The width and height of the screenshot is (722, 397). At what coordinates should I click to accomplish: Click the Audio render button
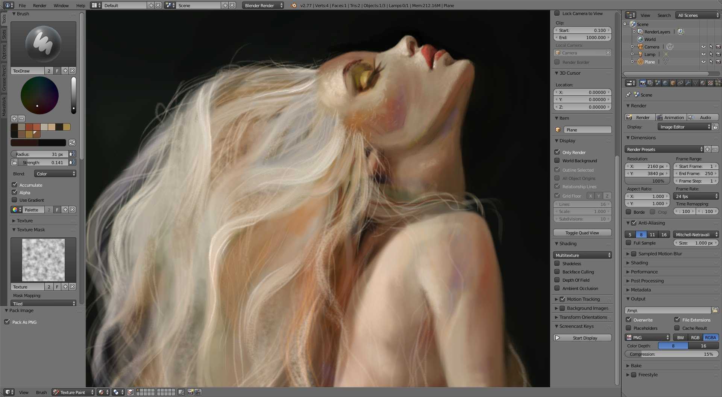pyautogui.click(x=702, y=117)
